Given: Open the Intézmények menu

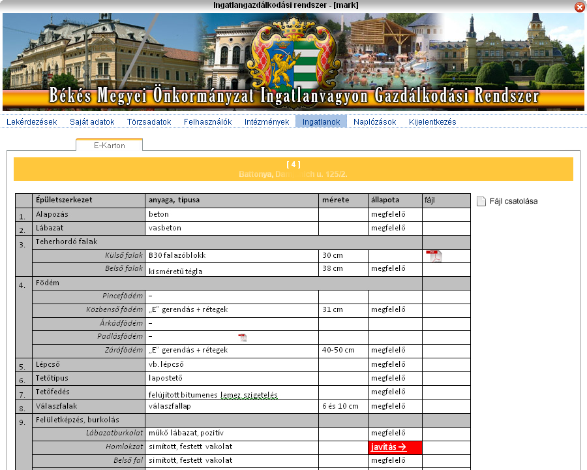Looking at the screenshot, I should pyautogui.click(x=267, y=122).
